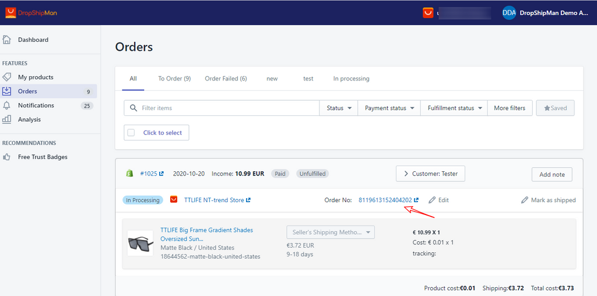The width and height of the screenshot is (597, 296).
Task: Click the thumbs-up icon for Free Trust Badges
Action: coord(6,157)
